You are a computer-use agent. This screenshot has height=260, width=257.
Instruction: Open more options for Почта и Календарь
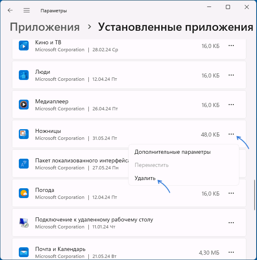(x=231, y=252)
